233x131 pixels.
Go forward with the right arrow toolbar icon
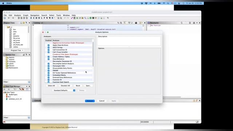[13, 18]
